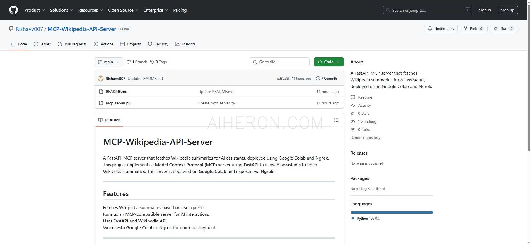Switch to the Insights tab
Viewport: 531px width, 245px height.
(185, 44)
